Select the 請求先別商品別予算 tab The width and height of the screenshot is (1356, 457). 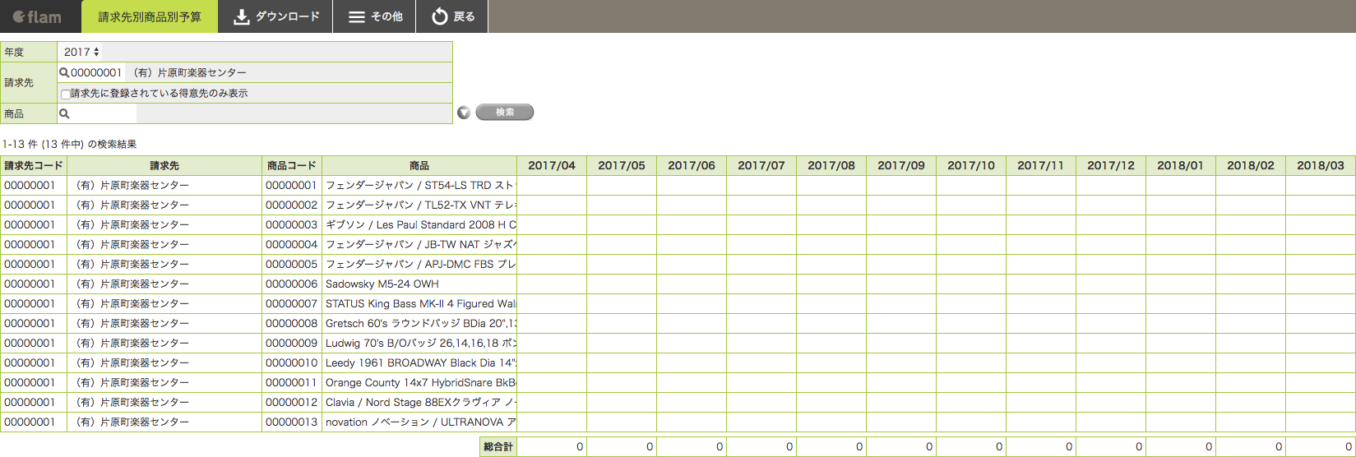(x=150, y=16)
